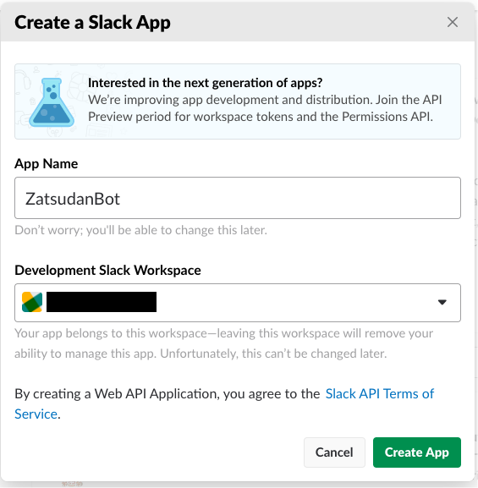Click the dropdown caret arrow for workspace
This screenshot has width=478, height=488.
pyautogui.click(x=442, y=302)
